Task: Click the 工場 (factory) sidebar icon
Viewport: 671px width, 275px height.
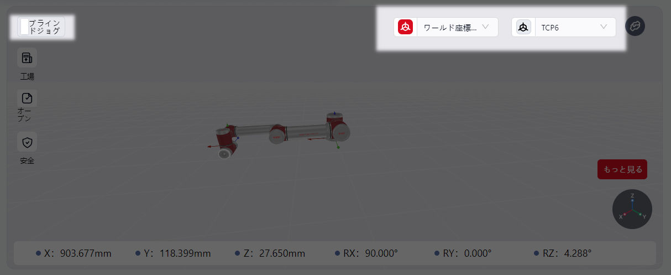Action: (27, 58)
